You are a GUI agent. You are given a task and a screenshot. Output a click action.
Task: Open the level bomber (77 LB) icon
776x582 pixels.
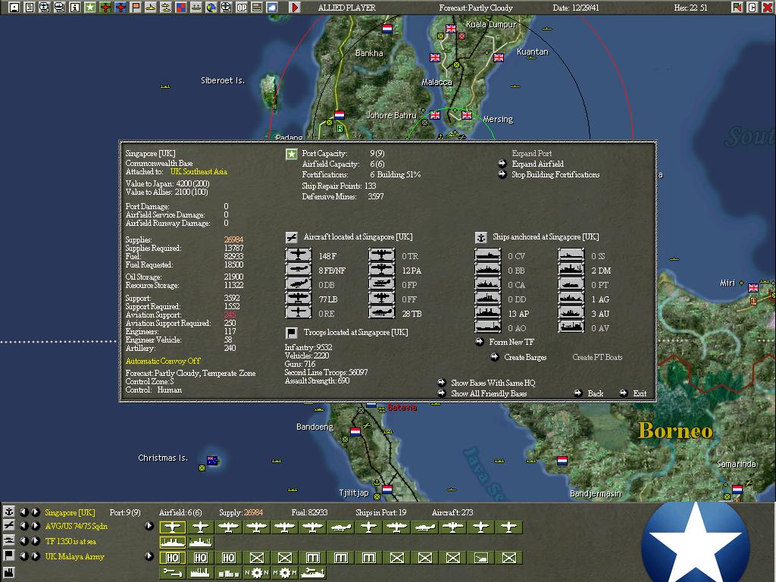point(298,298)
